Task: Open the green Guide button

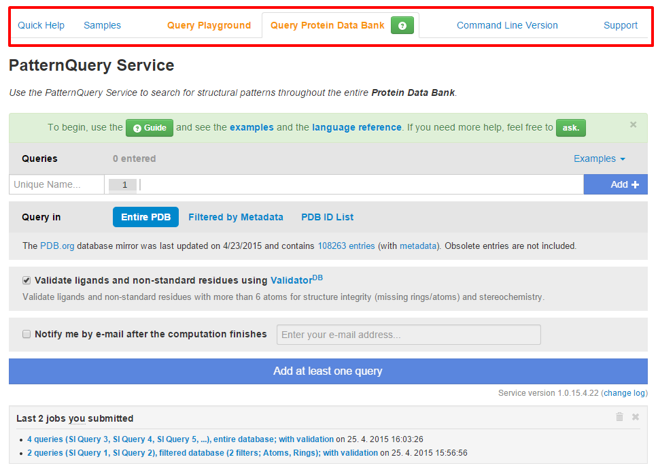Action: (150, 128)
